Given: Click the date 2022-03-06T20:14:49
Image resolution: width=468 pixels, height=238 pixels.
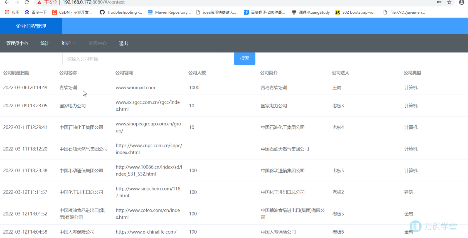Looking at the screenshot, I should pos(25,87).
